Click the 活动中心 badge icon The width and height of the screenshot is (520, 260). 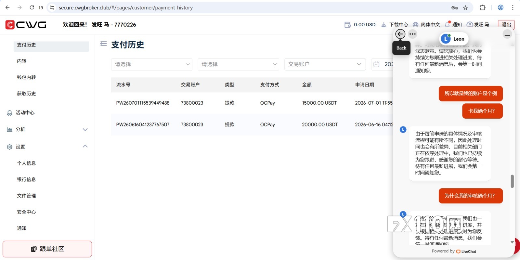[10, 113]
